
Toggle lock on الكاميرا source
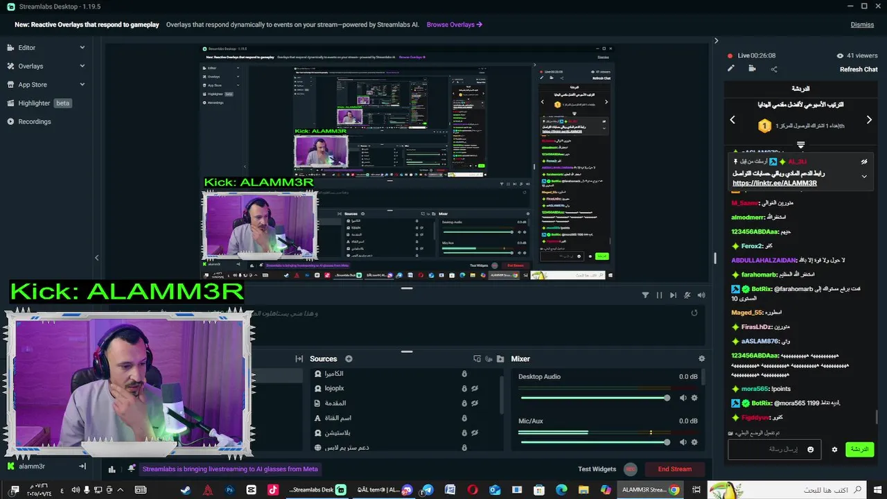pos(464,374)
